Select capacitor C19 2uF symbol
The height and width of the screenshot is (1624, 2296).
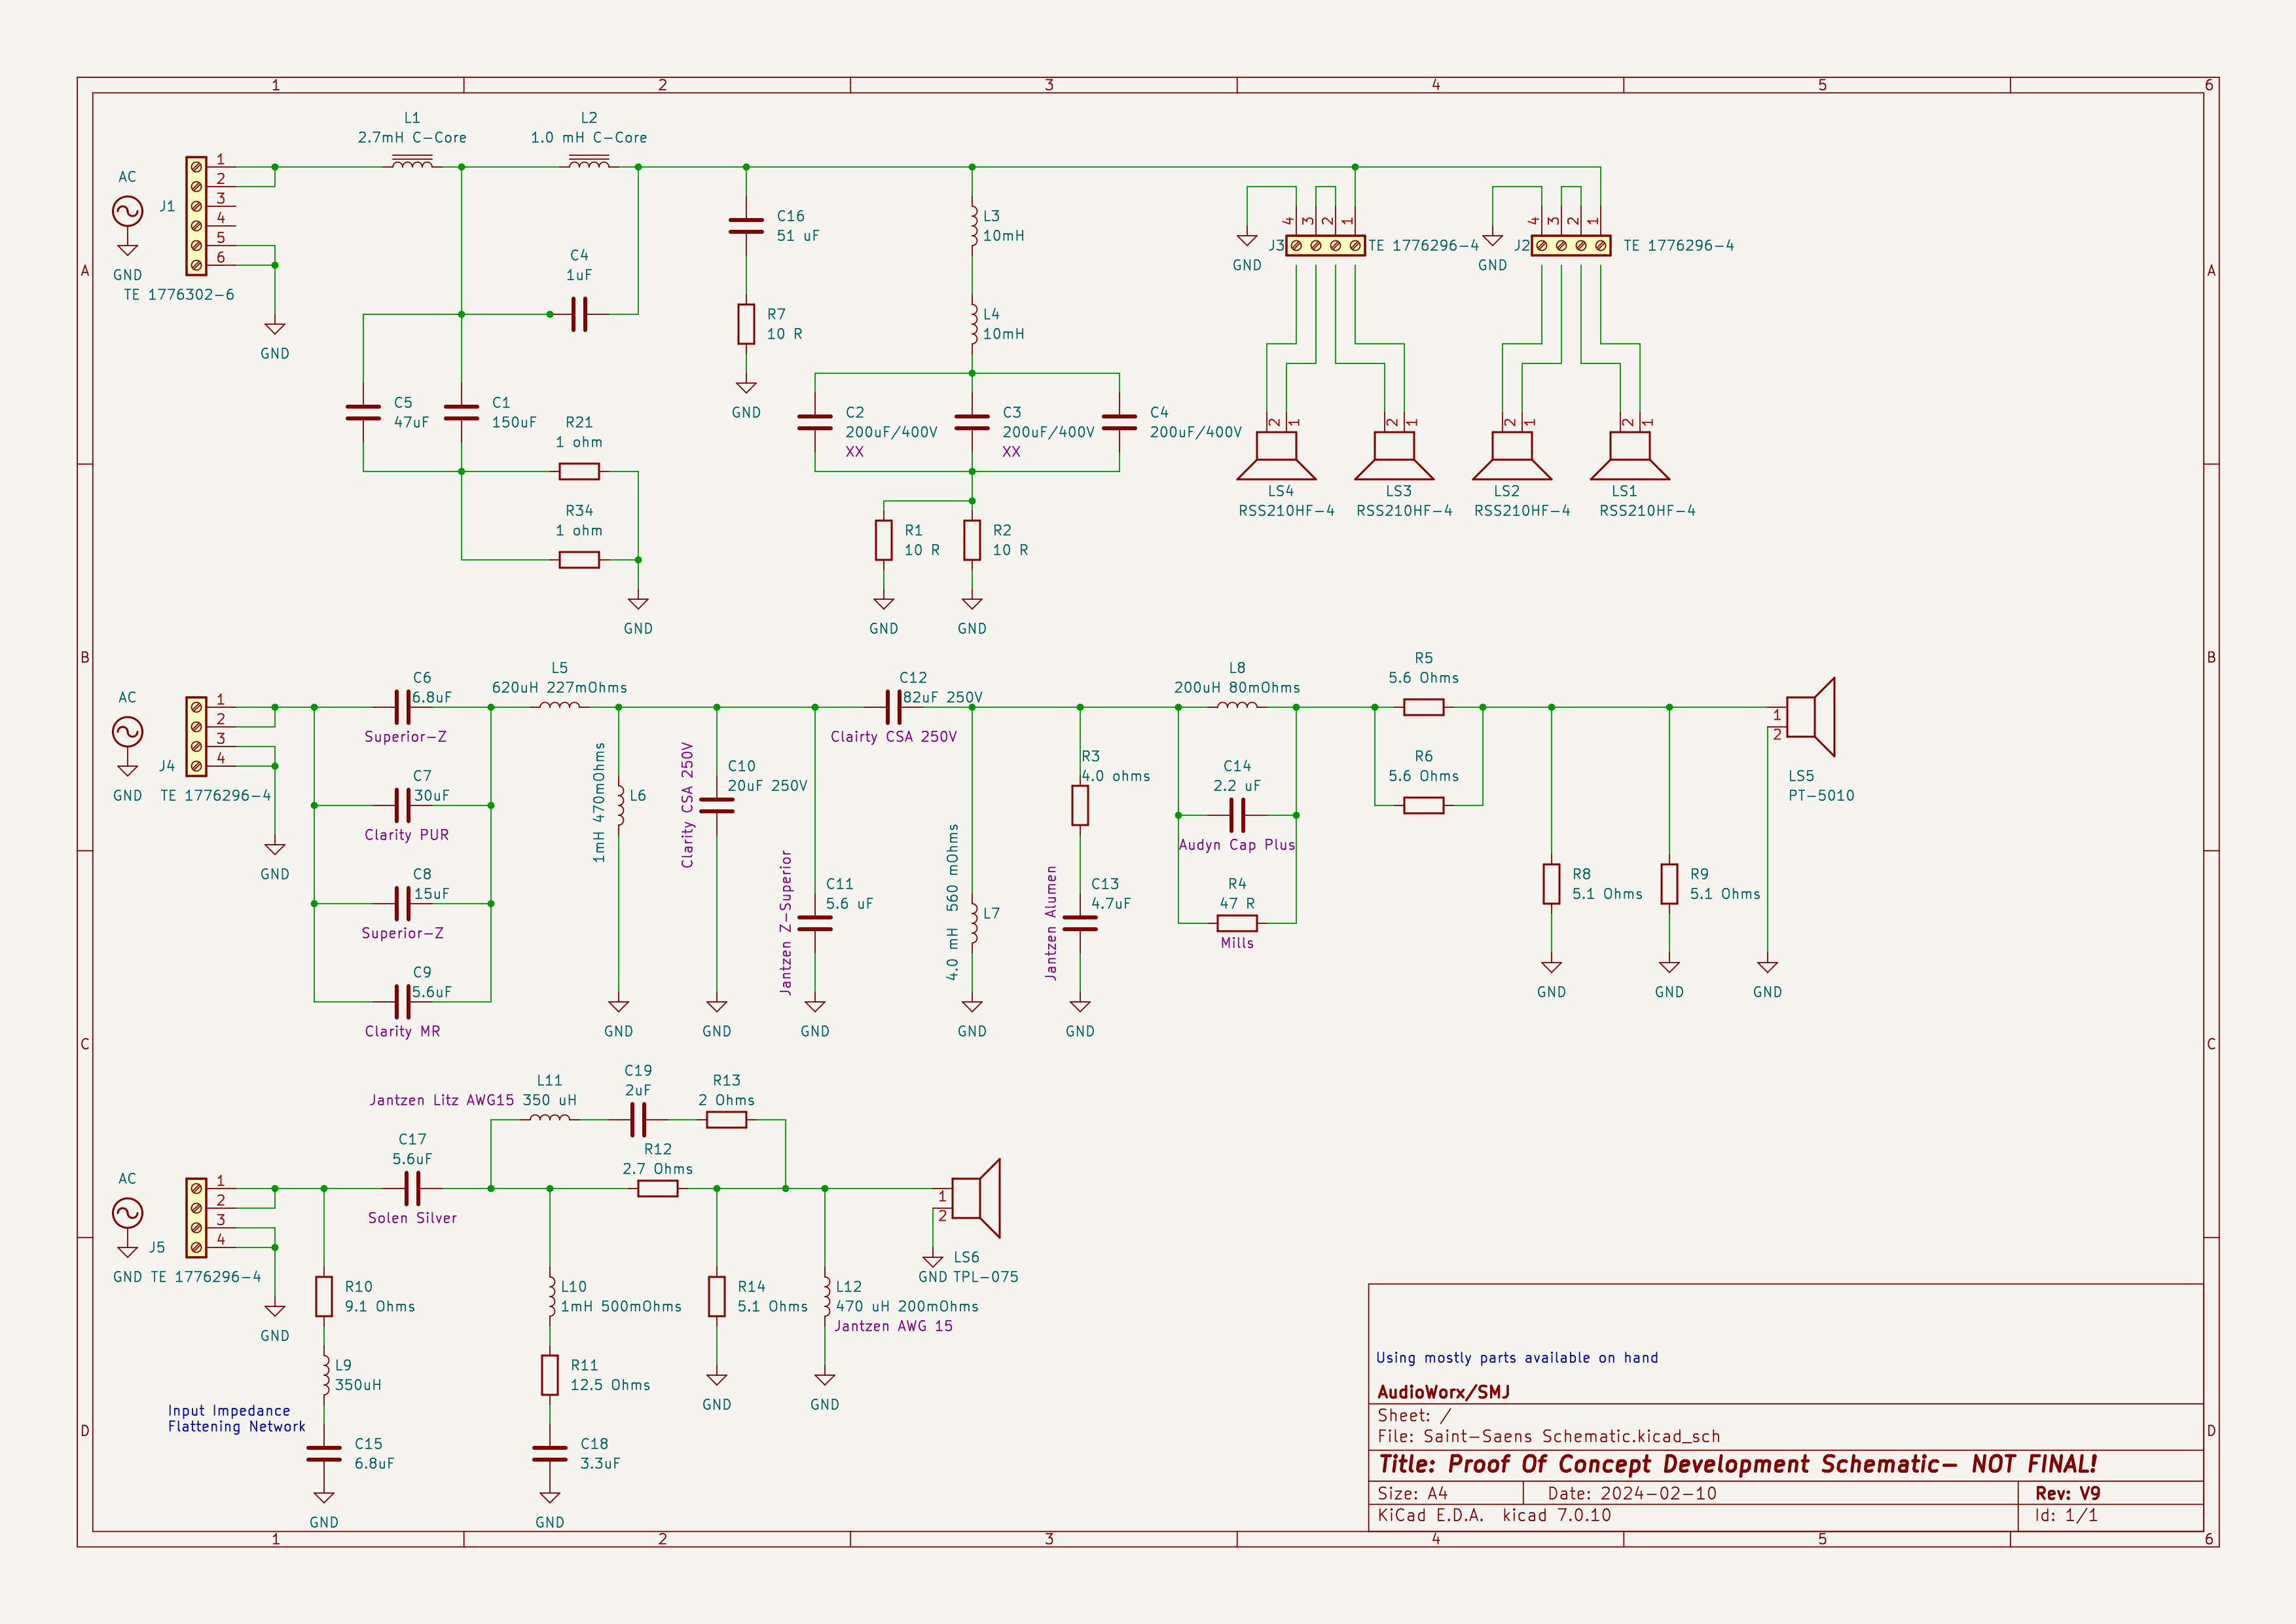point(638,1120)
